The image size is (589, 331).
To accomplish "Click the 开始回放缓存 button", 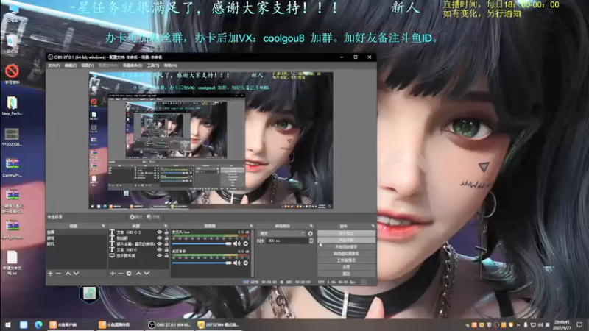I will click(346, 247).
